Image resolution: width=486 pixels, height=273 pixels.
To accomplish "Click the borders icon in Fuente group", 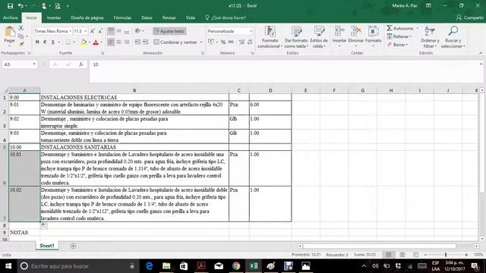I will point(68,42).
